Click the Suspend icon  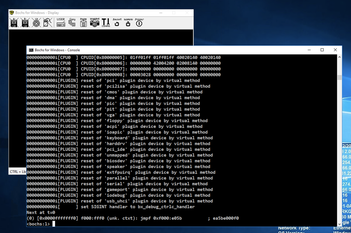pos(128,22)
